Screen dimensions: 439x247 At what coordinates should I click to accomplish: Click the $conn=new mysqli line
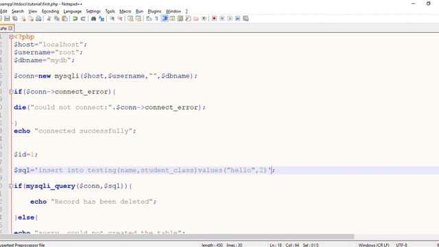pyautogui.click(x=106, y=76)
